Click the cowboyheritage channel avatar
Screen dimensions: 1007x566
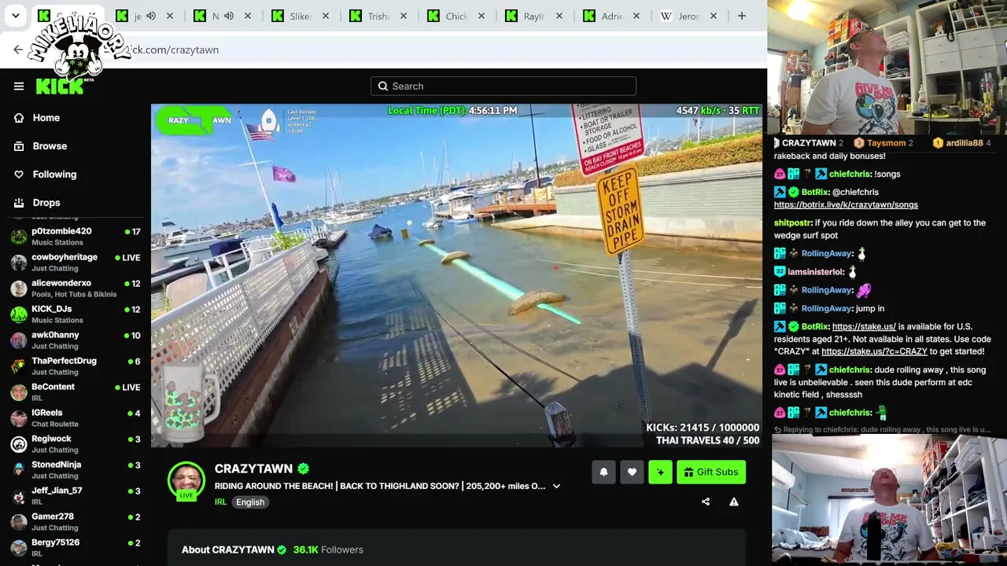coord(19,263)
